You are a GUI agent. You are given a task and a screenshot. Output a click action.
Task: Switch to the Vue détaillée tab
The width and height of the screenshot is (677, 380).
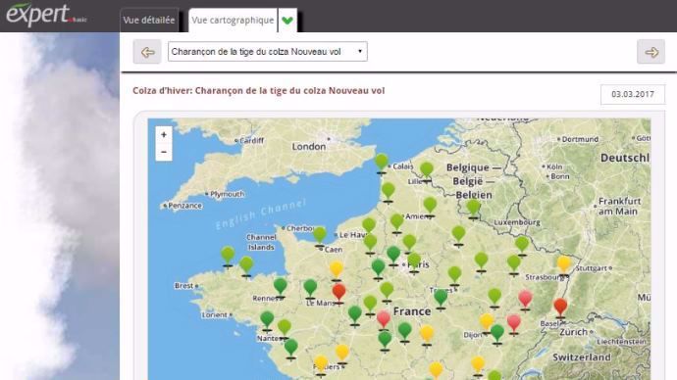click(149, 21)
